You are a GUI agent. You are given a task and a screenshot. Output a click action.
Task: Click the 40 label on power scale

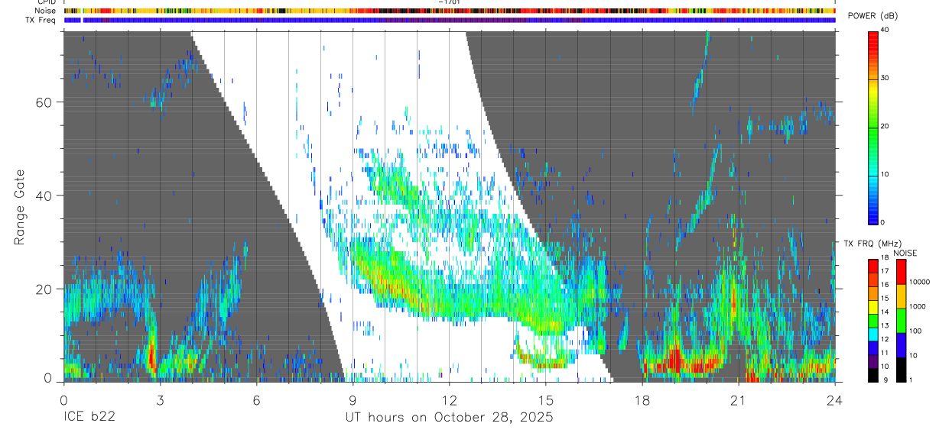885,31
